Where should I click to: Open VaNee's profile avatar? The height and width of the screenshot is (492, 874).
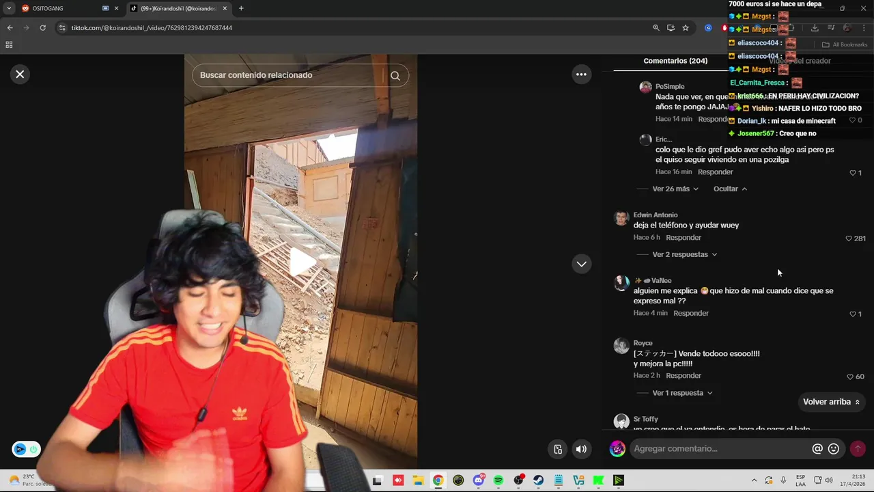point(621,284)
